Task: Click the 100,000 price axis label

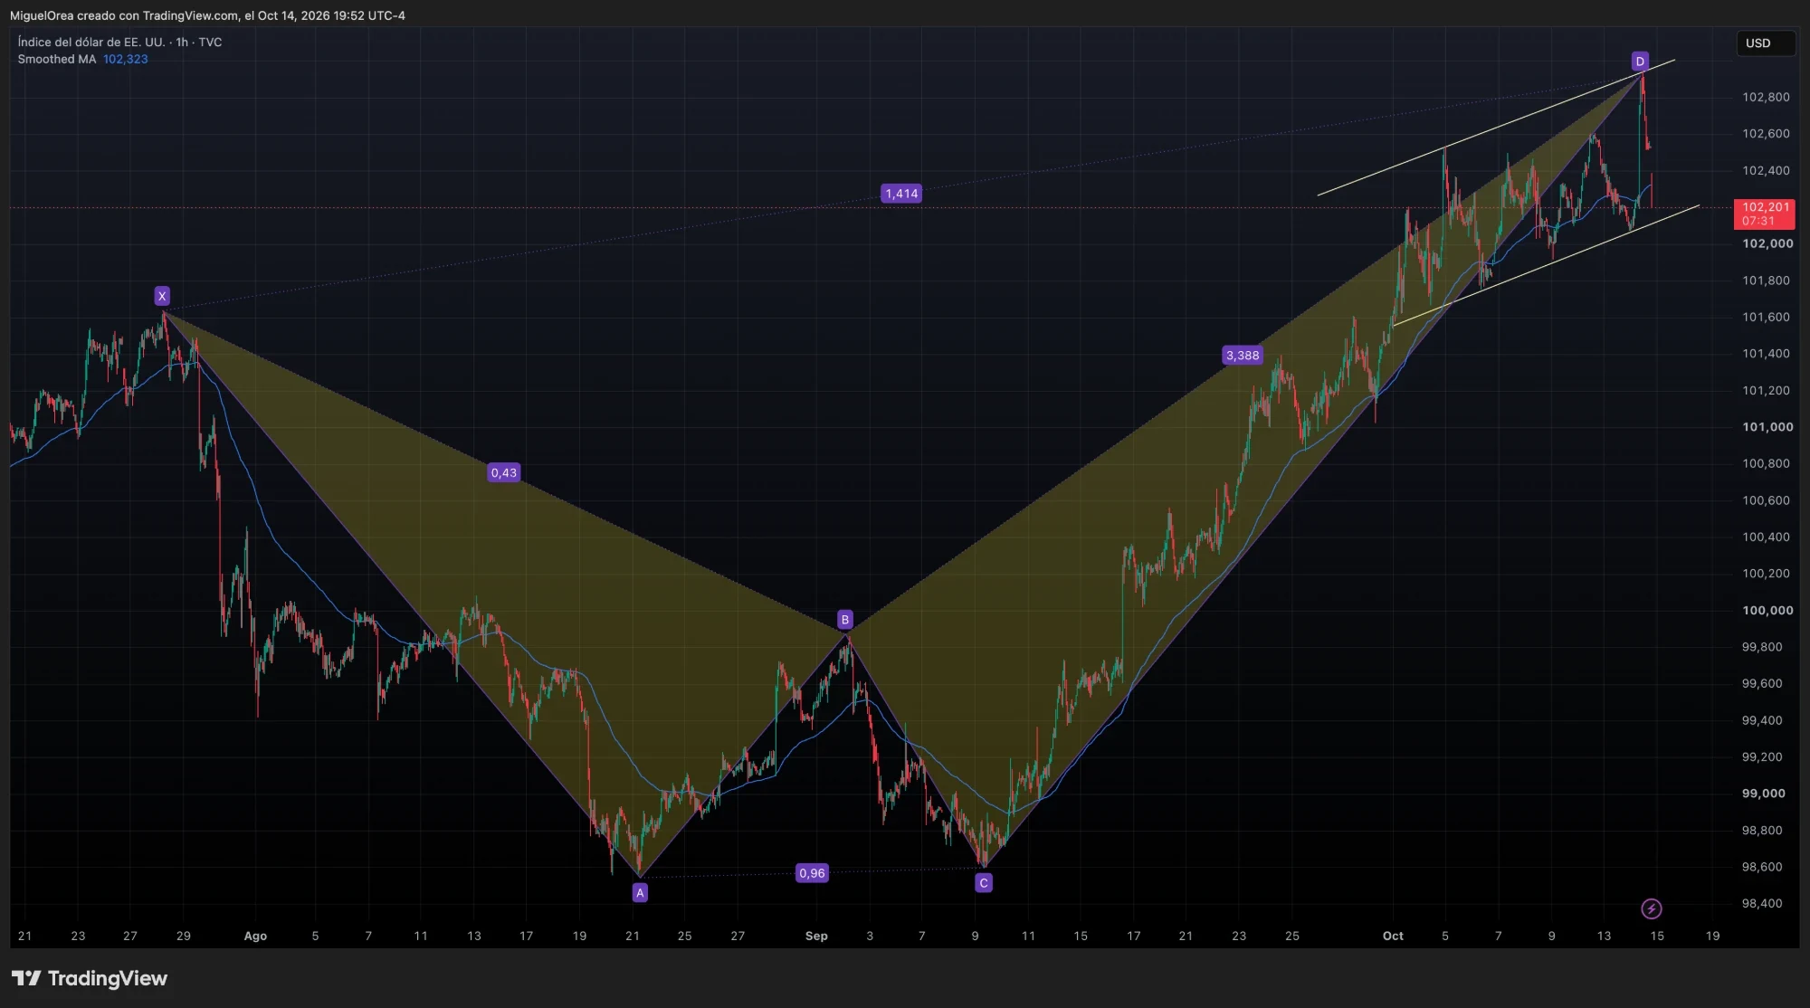Action: (1767, 611)
